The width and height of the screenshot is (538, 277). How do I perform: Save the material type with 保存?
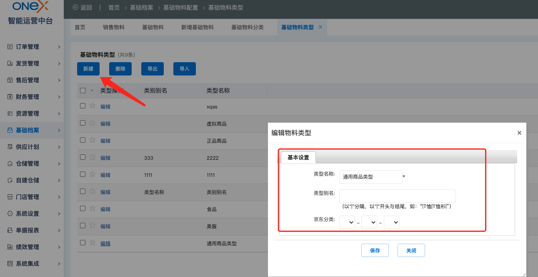[375, 250]
